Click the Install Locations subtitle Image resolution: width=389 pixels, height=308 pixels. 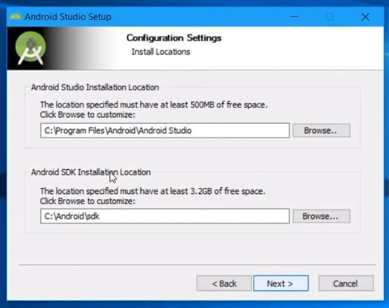click(160, 52)
